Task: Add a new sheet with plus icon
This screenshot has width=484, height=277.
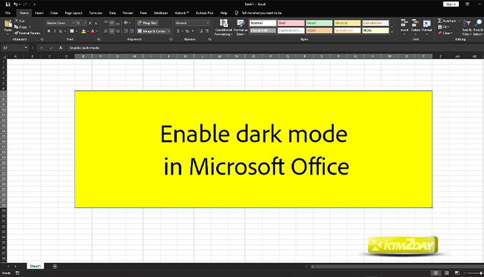Action: 55,266
